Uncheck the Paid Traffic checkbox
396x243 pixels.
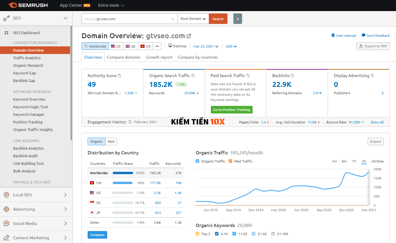tap(230, 161)
